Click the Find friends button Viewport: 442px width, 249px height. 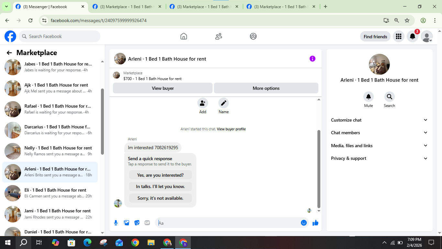coord(375,37)
